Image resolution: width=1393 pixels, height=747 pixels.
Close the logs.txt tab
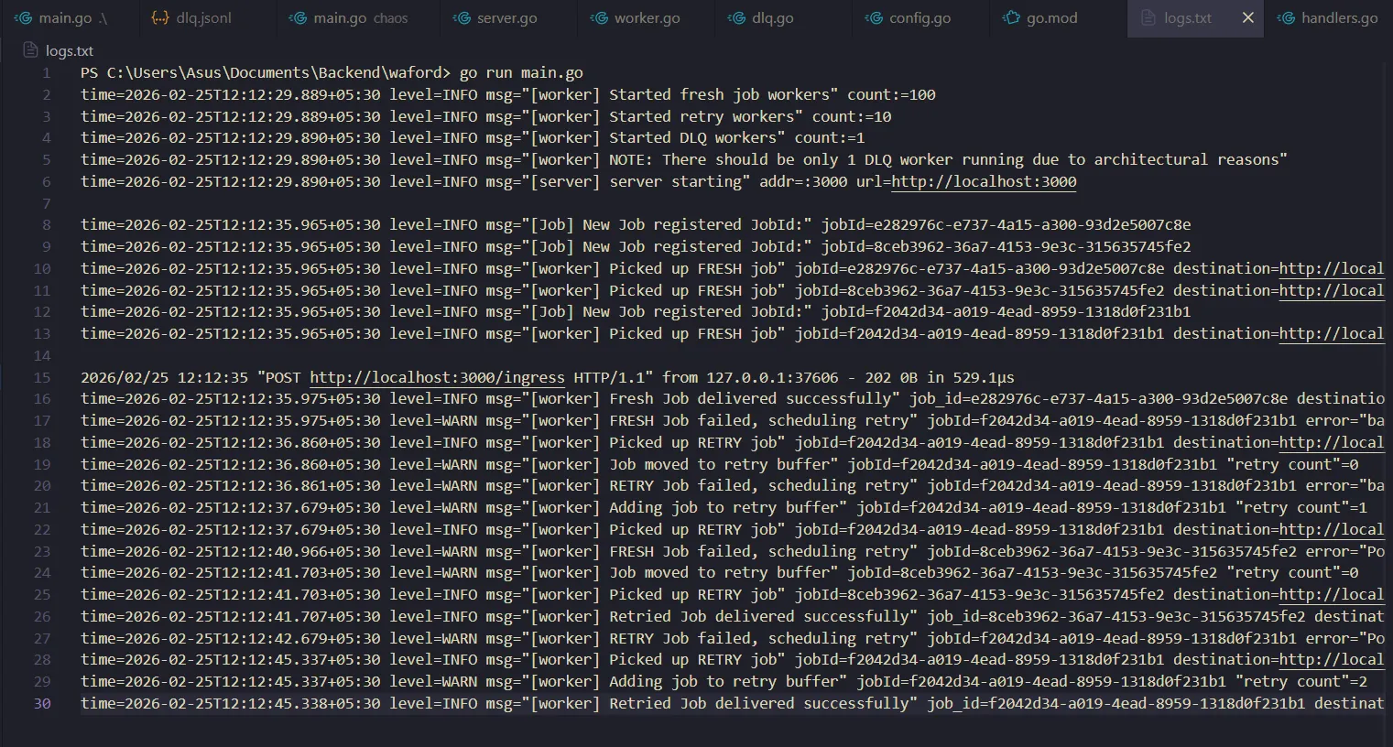(x=1249, y=17)
